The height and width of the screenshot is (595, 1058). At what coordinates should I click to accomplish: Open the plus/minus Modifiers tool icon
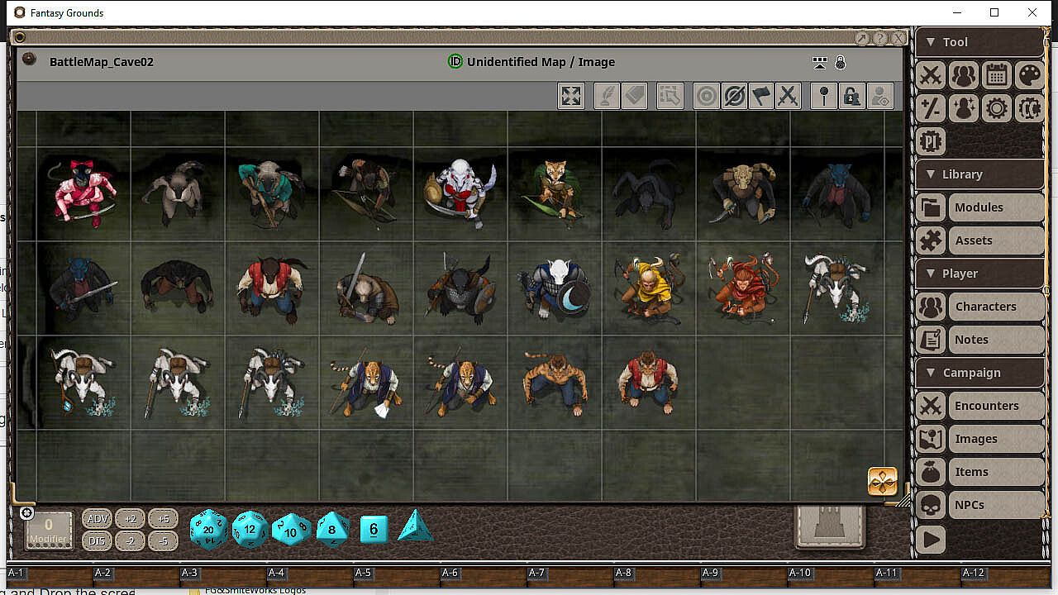(931, 108)
